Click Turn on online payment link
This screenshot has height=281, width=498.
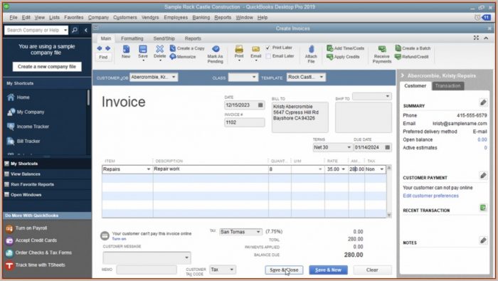[119, 239]
